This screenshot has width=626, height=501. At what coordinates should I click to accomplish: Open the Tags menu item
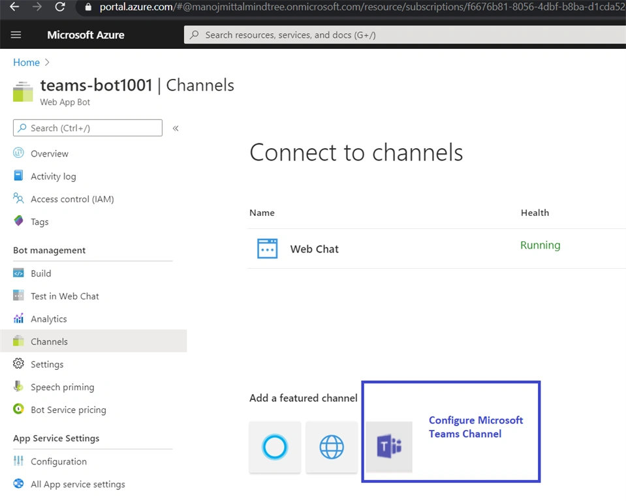40,222
